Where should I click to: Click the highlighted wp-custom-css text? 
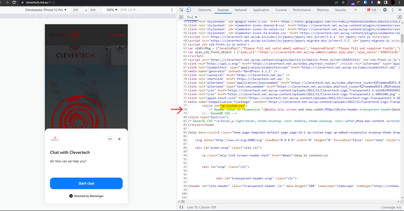232,106
